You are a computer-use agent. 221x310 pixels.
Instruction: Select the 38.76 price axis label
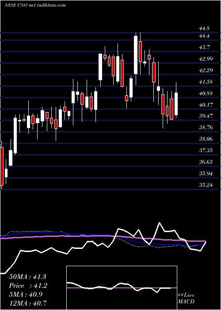coord(206,128)
